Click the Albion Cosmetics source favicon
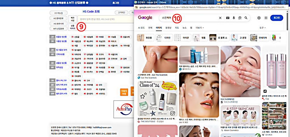 222,130
